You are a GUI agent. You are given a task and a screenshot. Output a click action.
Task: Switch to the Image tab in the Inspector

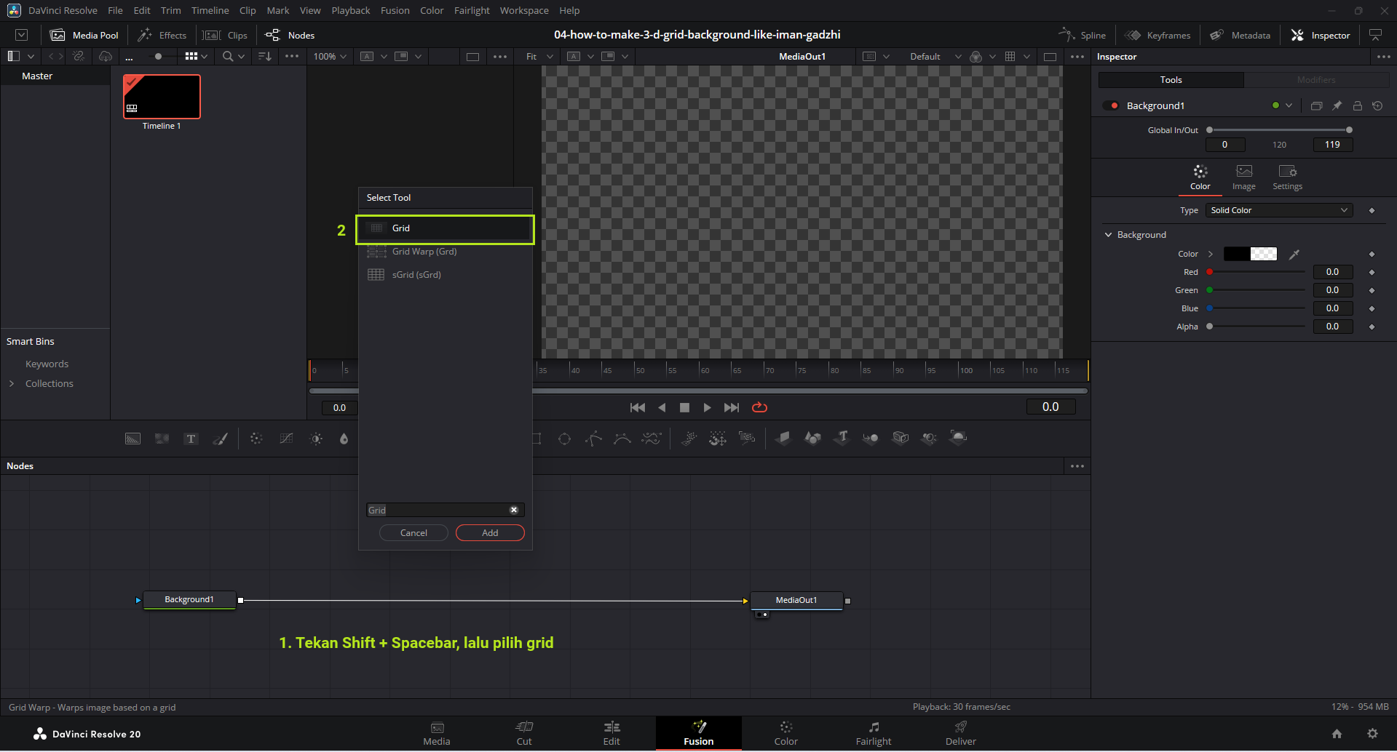pyautogui.click(x=1243, y=177)
